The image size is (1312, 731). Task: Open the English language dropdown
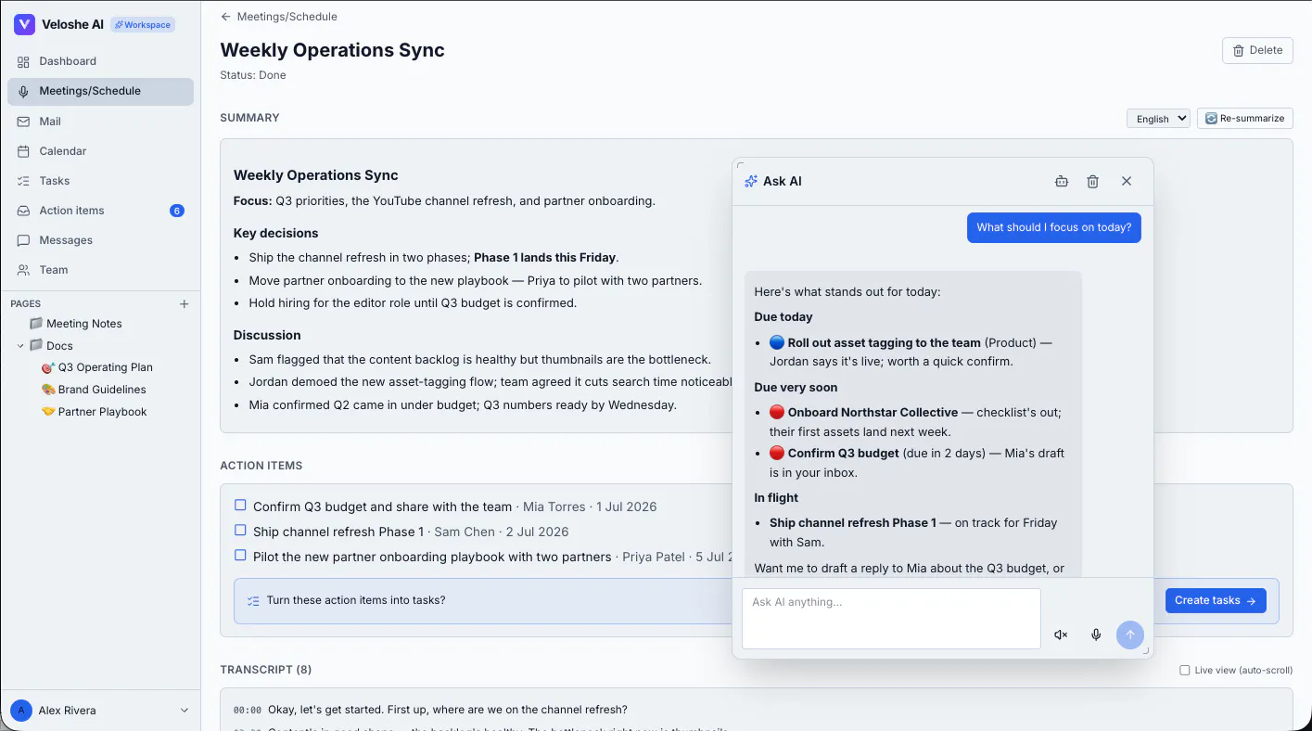click(1158, 118)
